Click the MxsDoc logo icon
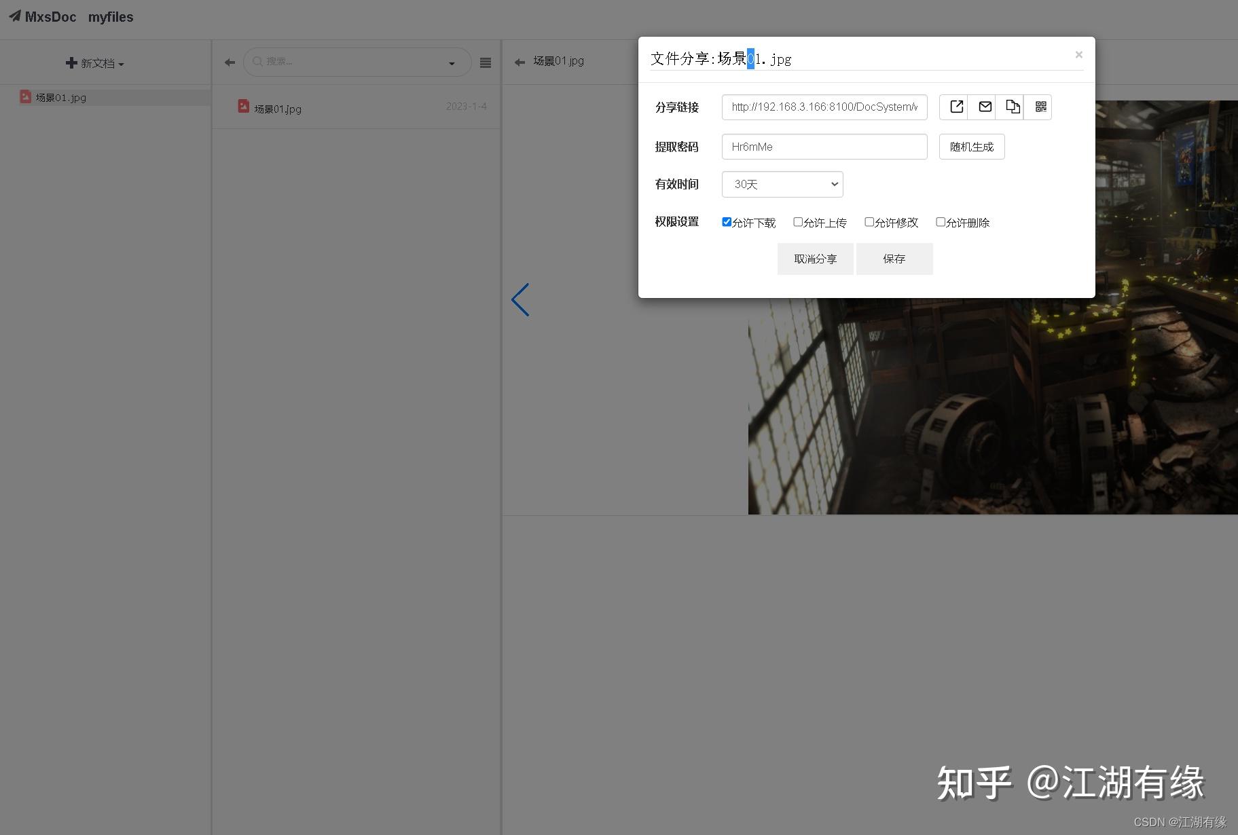1238x835 pixels. (x=15, y=16)
